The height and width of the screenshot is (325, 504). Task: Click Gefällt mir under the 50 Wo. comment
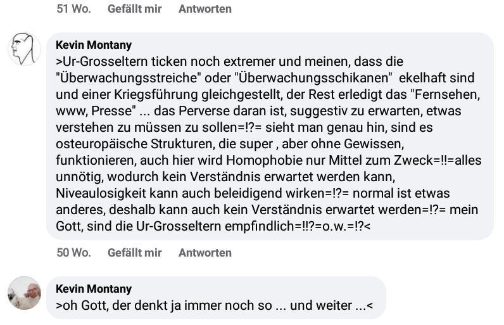tap(134, 253)
